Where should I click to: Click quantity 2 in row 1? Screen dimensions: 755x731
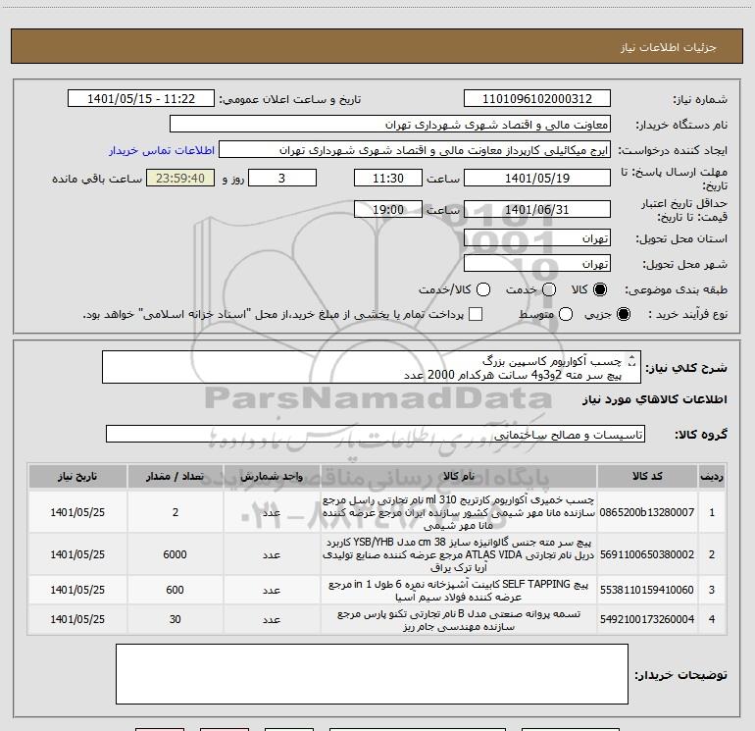click(176, 512)
